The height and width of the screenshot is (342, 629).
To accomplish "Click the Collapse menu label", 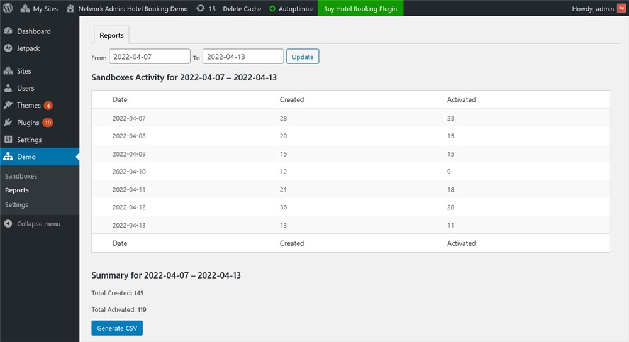I will (38, 224).
